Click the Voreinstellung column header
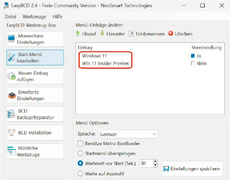 (206, 48)
